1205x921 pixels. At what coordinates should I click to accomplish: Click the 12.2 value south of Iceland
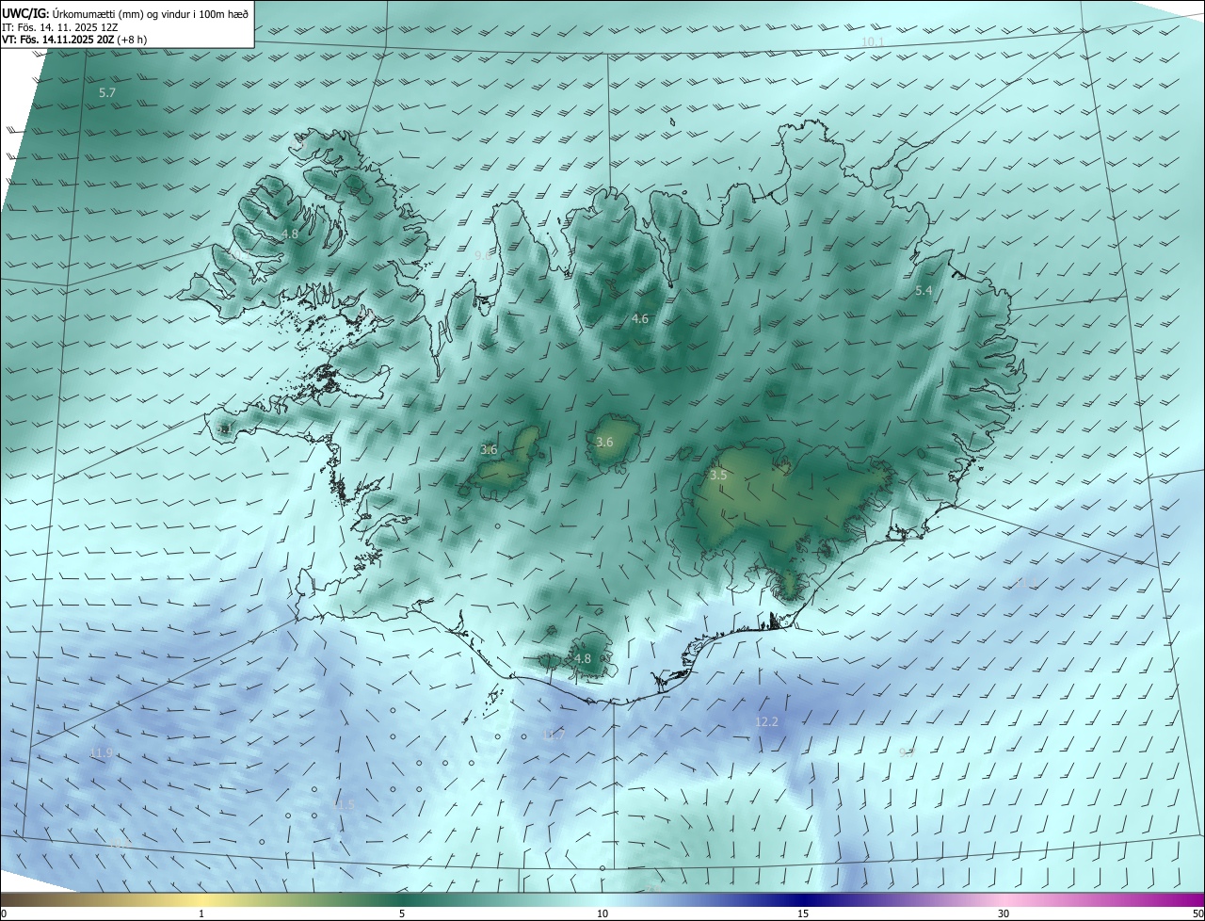pyautogui.click(x=767, y=722)
